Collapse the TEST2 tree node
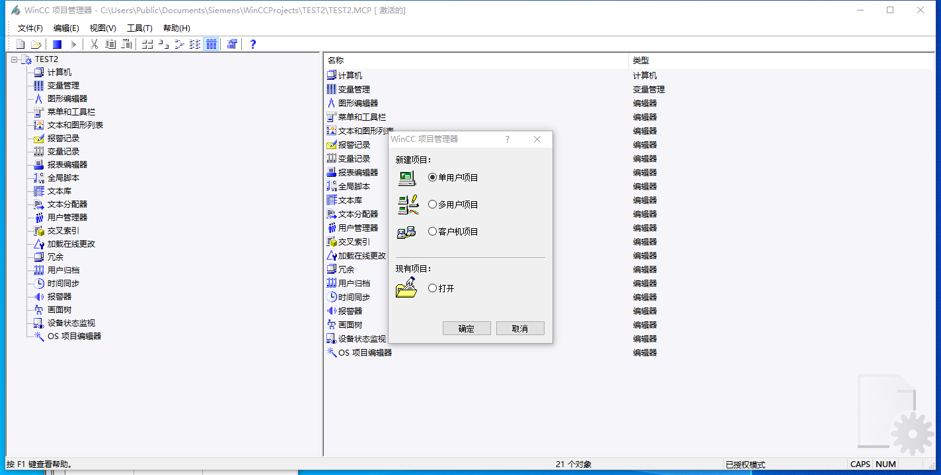The image size is (941, 475). pos(13,59)
